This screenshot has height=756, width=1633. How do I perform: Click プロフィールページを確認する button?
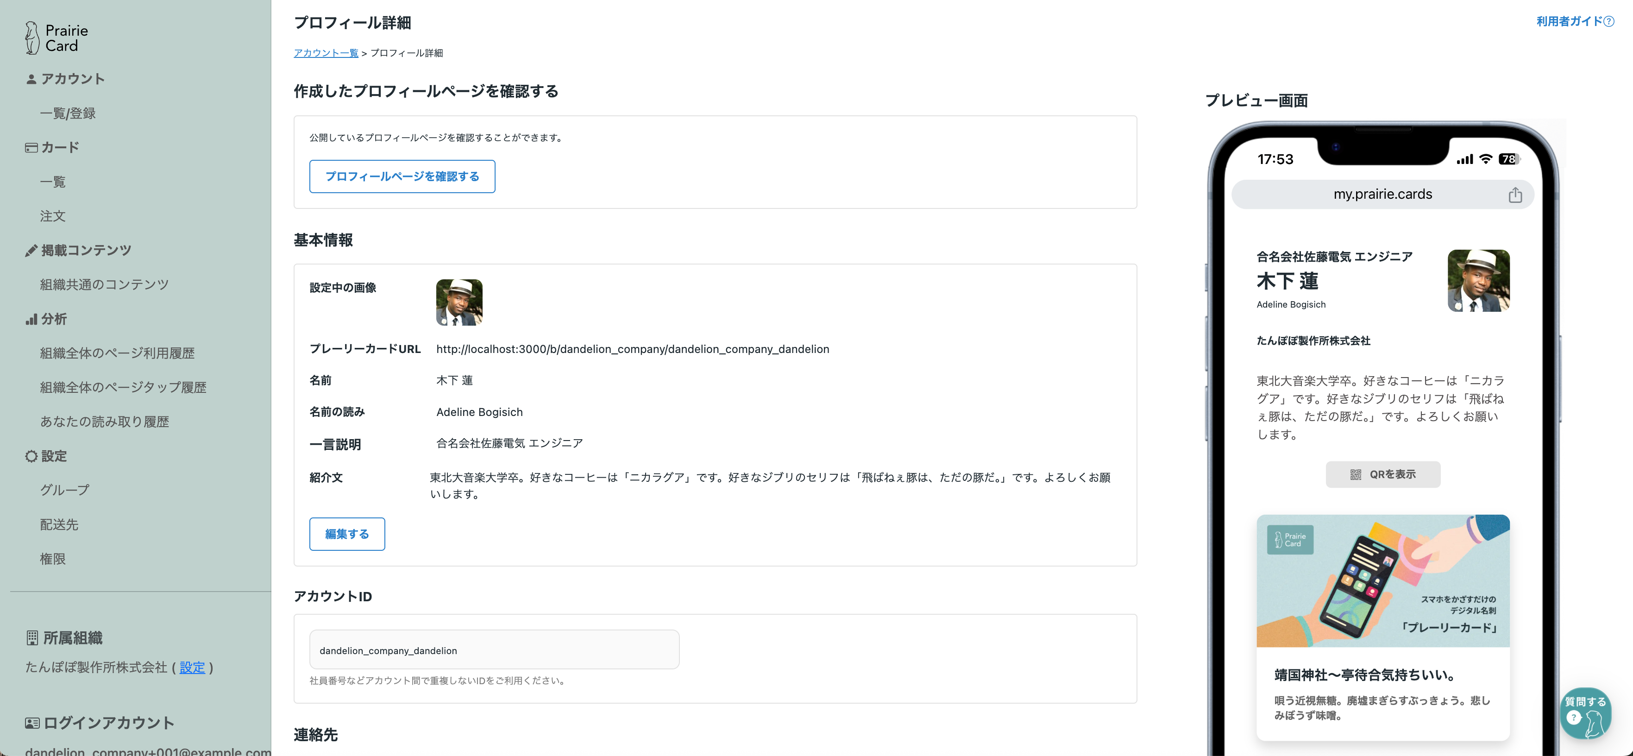402,176
